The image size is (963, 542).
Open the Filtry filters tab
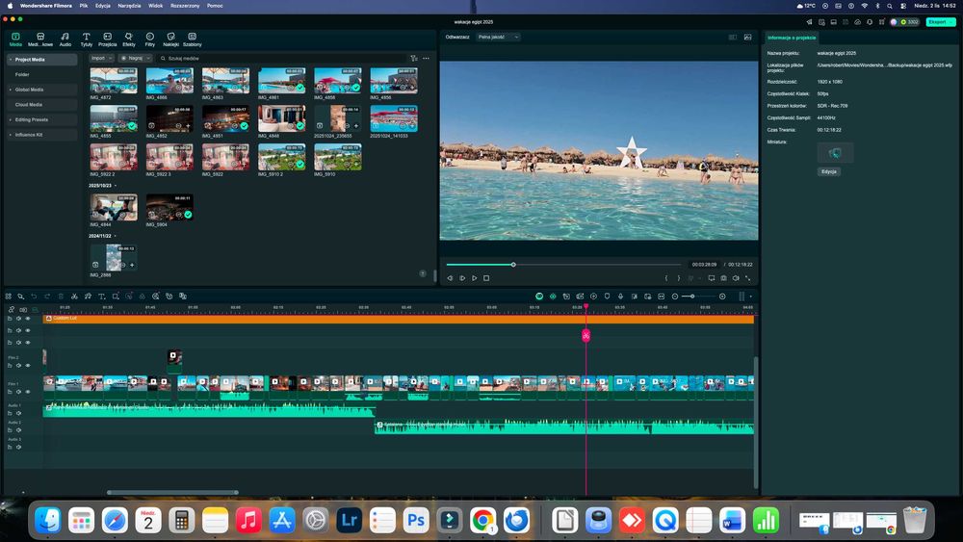150,39
